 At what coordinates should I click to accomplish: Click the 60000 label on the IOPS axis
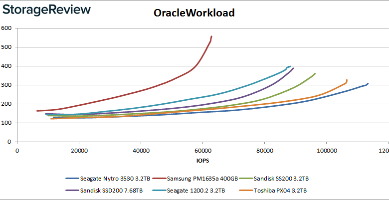click(x=202, y=151)
